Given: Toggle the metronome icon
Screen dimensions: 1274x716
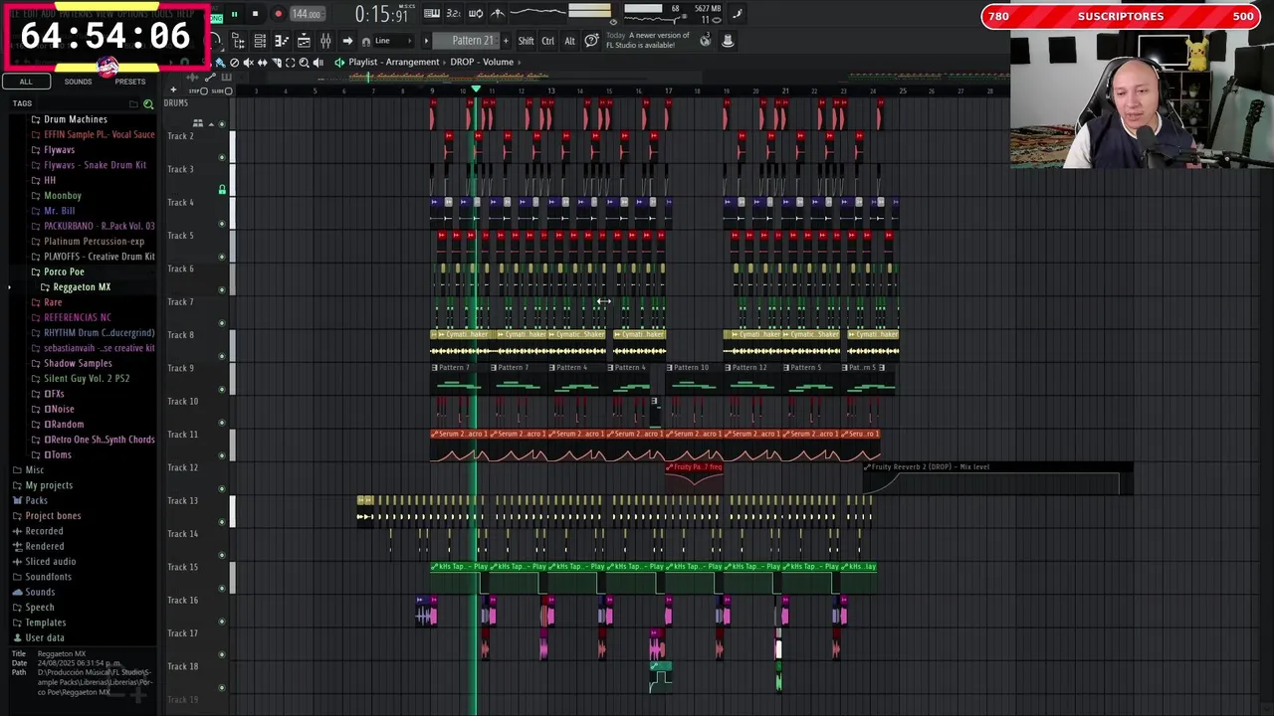Looking at the screenshot, I should 498,13.
